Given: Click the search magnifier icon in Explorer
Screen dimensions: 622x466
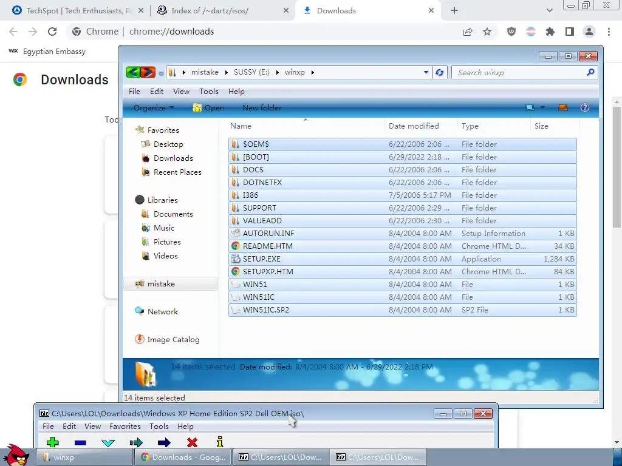Looking at the screenshot, I should point(590,72).
